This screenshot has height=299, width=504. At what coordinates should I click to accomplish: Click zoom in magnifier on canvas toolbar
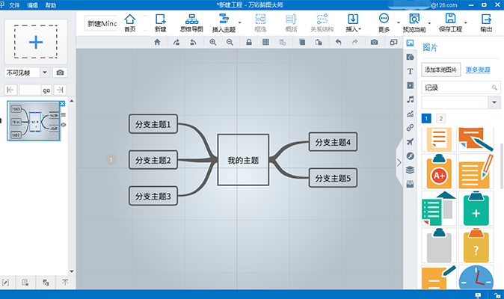click(213, 43)
